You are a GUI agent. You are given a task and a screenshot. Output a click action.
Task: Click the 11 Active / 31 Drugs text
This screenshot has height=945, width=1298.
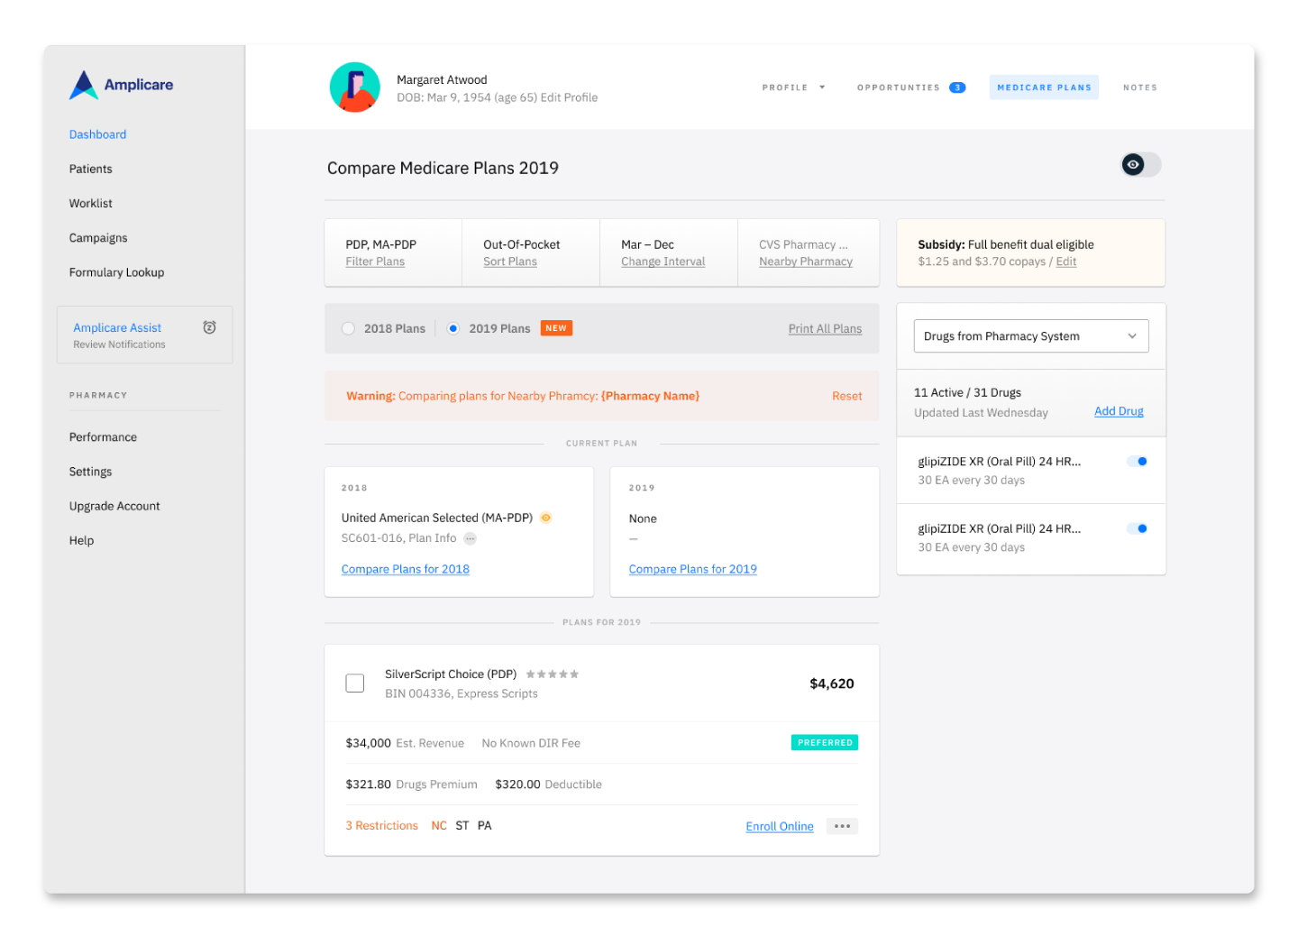pos(967,392)
